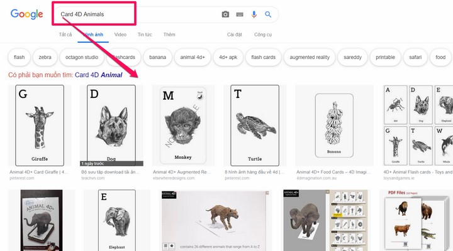Screen dimensions: 453x251
Task: Switch to the Tất cả tab
Action: point(65,35)
